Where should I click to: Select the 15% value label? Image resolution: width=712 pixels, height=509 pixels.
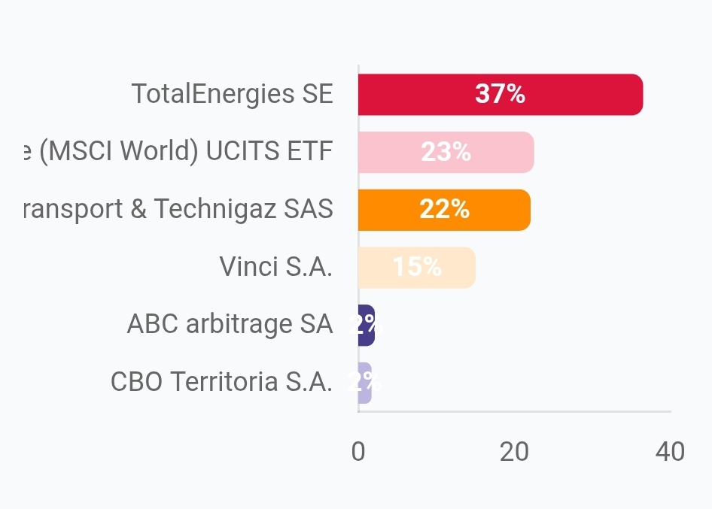417,267
